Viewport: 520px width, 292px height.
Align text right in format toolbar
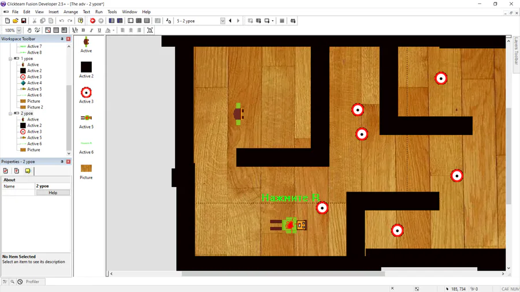[x=139, y=30]
